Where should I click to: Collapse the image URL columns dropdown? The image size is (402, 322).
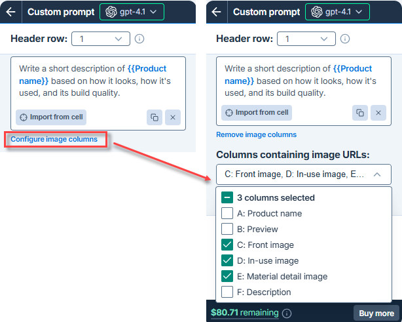377,174
